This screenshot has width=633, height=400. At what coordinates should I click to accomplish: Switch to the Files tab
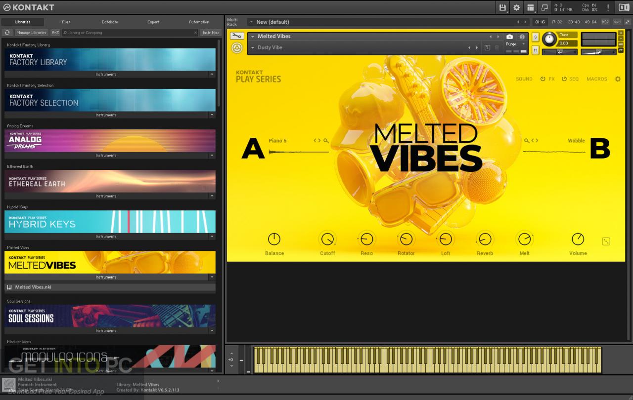tap(66, 22)
